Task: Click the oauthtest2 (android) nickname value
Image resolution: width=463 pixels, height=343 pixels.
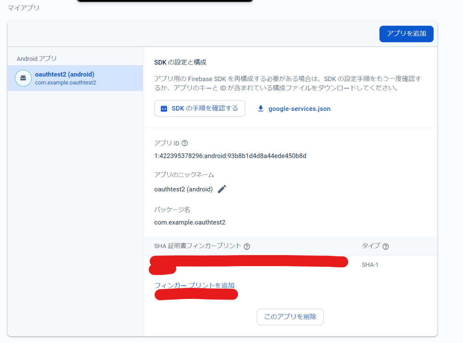Action: click(x=184, y=189)
